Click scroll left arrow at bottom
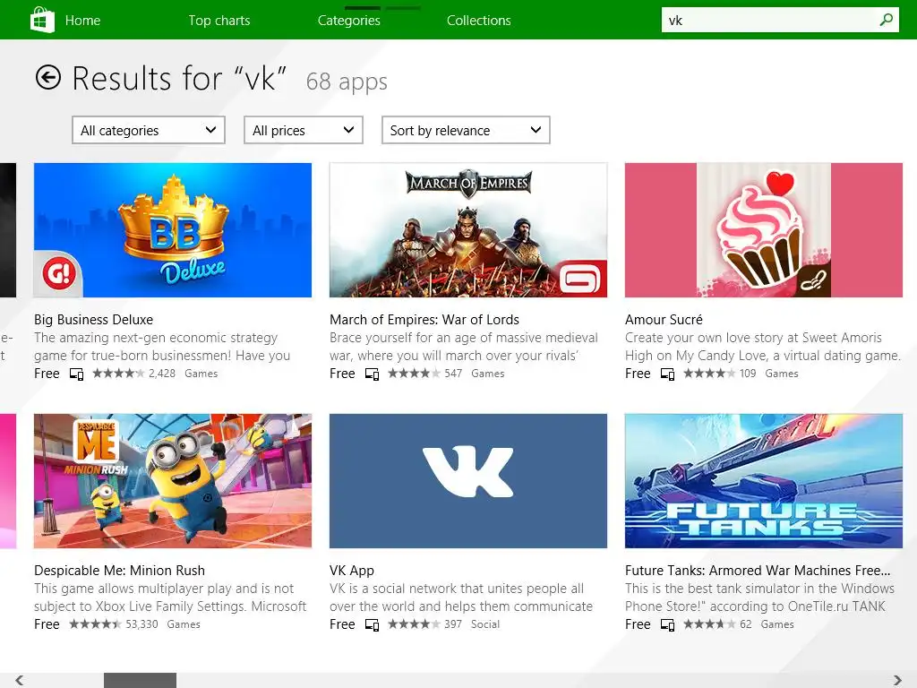Image resolution: width=917 pixels, height=688 pixels. pos(20,680)
